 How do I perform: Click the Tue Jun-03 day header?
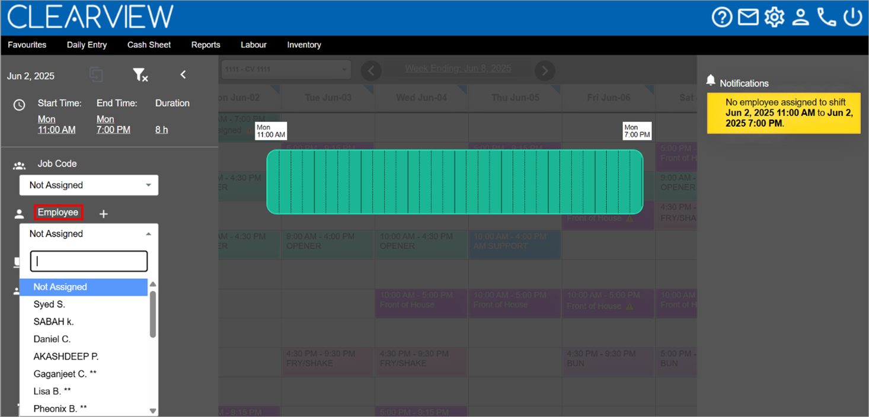tap(328, 97)
